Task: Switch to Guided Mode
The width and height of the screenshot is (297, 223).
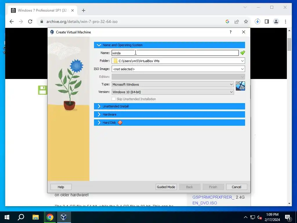Action: [x=166, y=187]
